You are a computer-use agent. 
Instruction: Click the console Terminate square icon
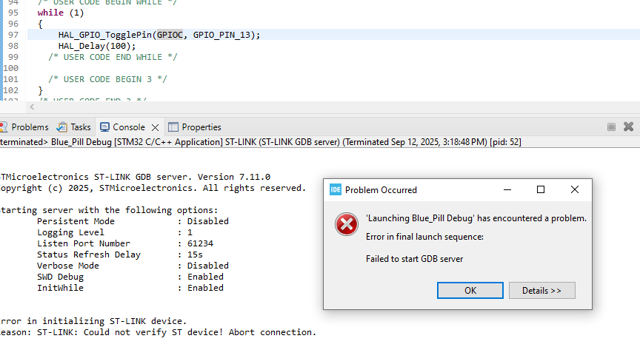611,127
